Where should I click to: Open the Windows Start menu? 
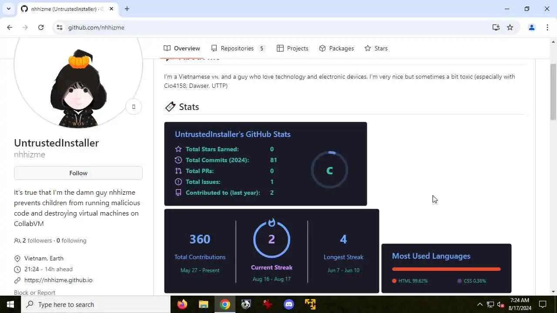tap(10, 304)
